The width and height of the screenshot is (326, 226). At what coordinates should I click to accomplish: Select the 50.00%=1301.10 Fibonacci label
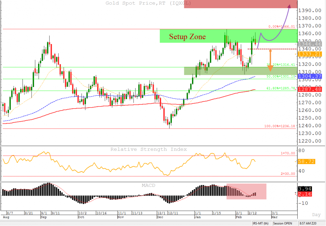pos(281,76)
